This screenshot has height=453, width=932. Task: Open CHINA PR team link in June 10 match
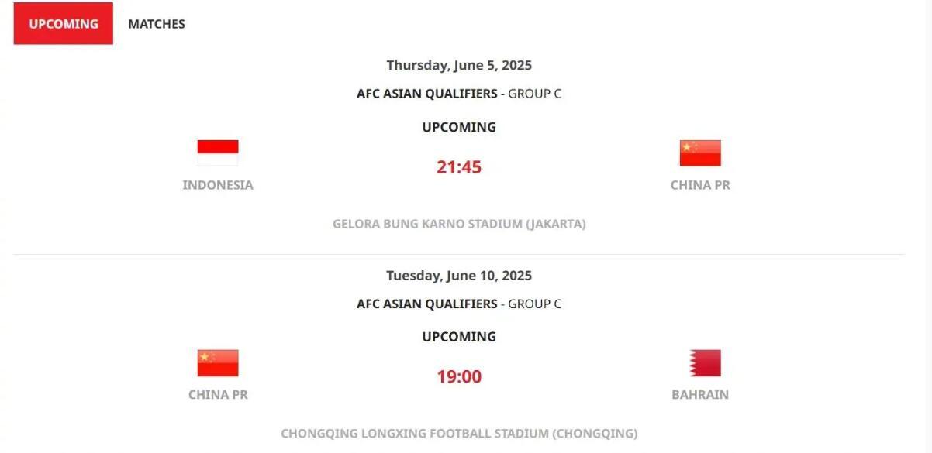218,394
